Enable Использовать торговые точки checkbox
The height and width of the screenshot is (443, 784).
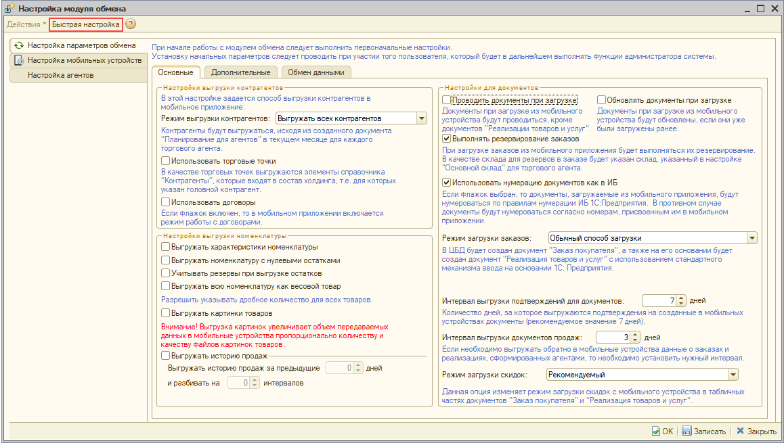click(x=165, y=161)
